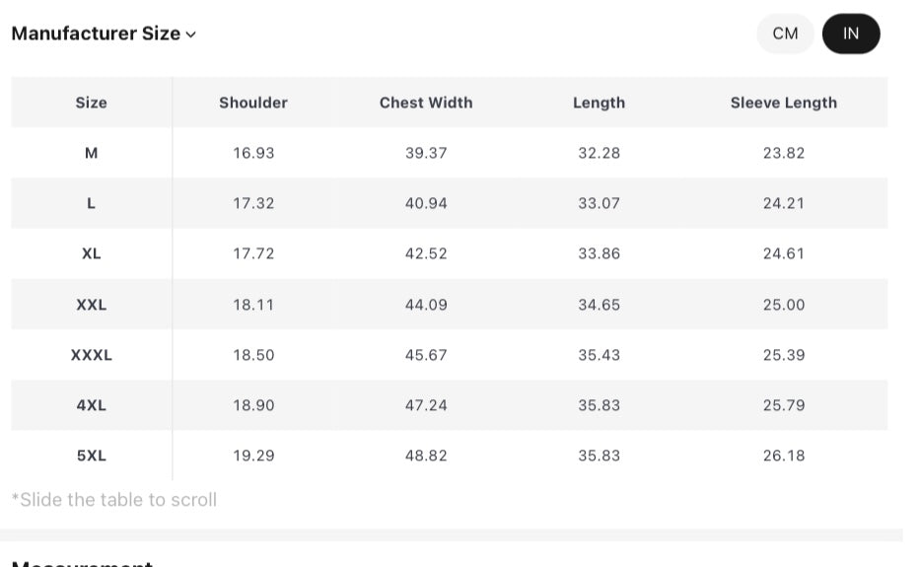Click the XXXL size row label
The width and height of the screenshot is (920, 567).
(91, 355)
